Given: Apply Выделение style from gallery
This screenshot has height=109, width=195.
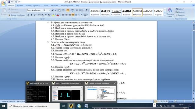Looking at the screenshot, I should 95,12.
